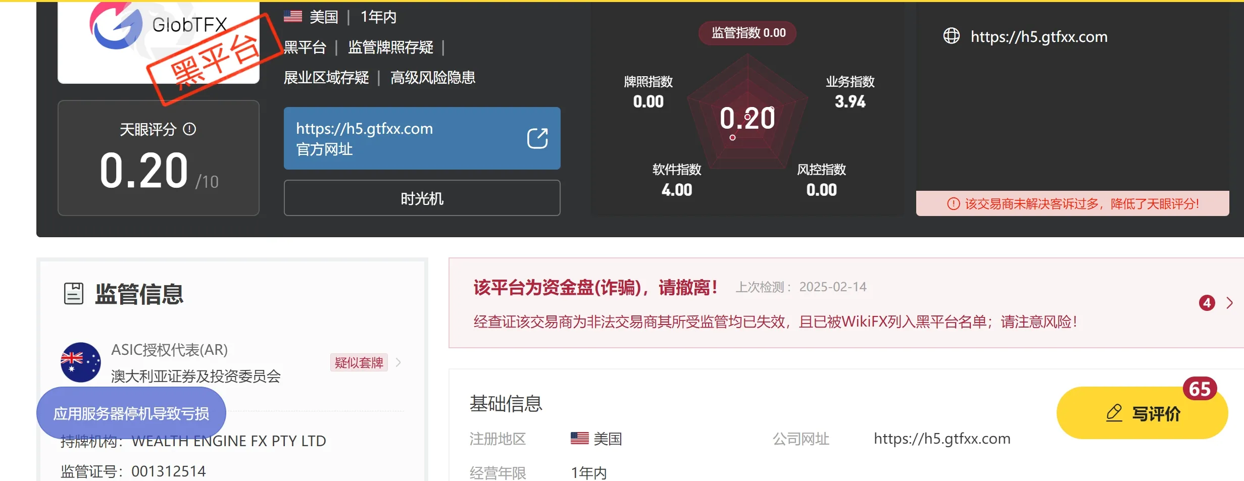Click the 监管信息 section heading

point(139,294)
